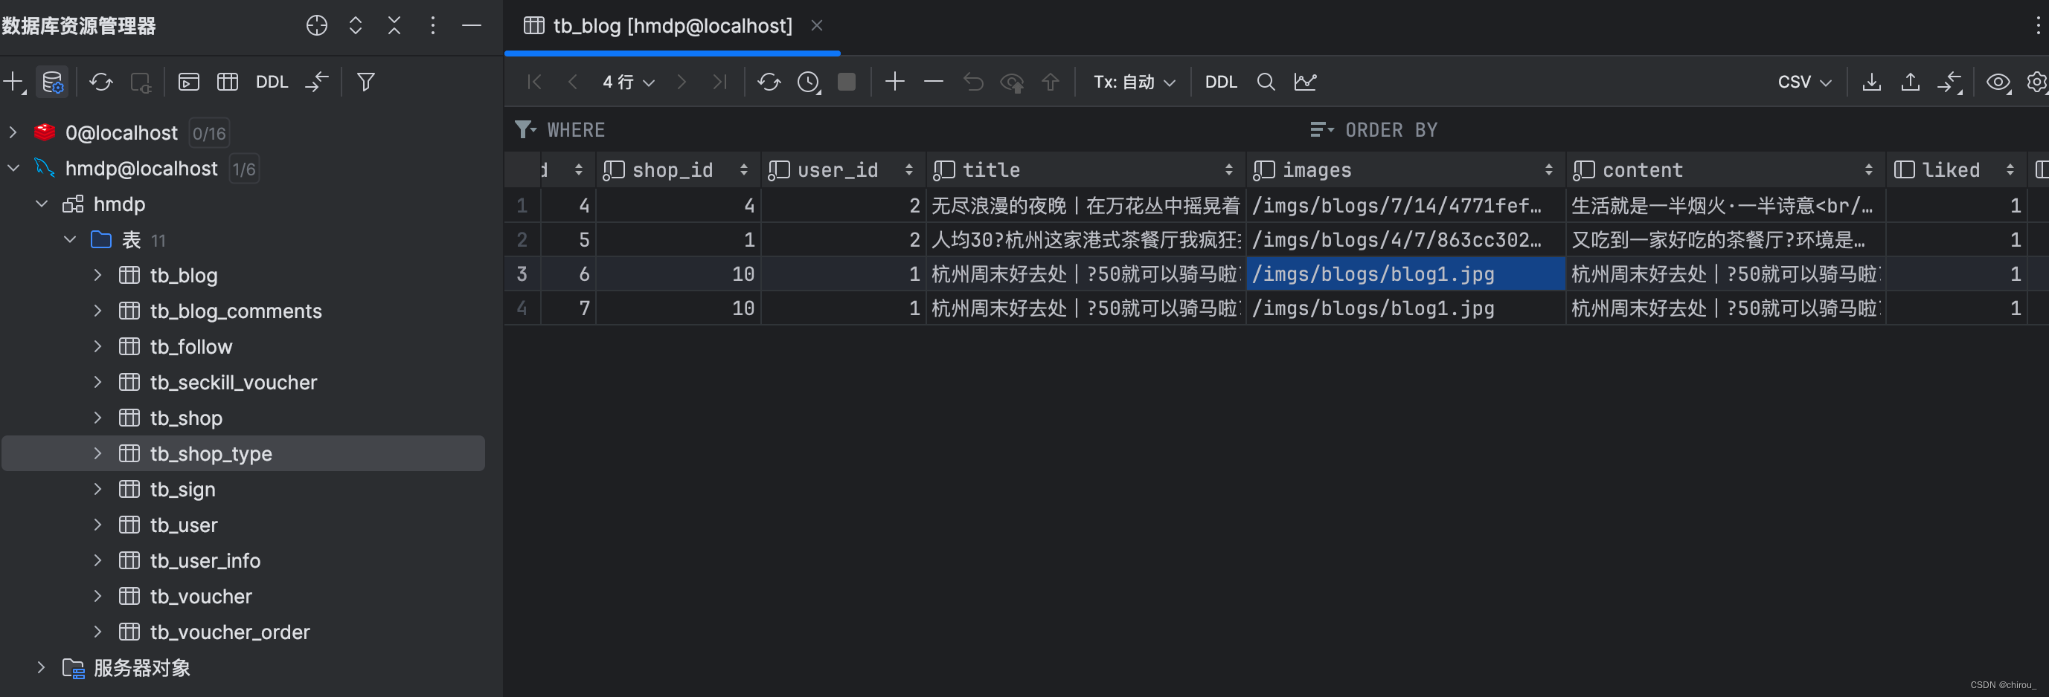Select tb_voucher_order in the tree
The width and height of the screenshot is (2049, 697).
pyautogui.click(x=230, y=632)
